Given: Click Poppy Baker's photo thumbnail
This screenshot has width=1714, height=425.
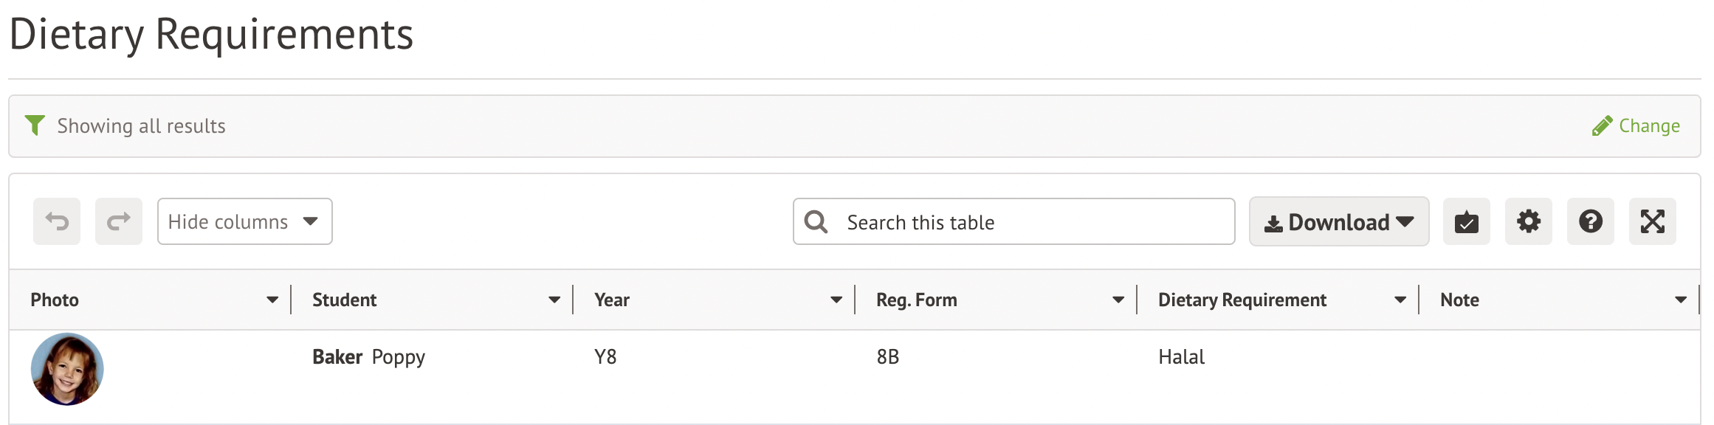Looking at the screenshot, I should 67,369.
